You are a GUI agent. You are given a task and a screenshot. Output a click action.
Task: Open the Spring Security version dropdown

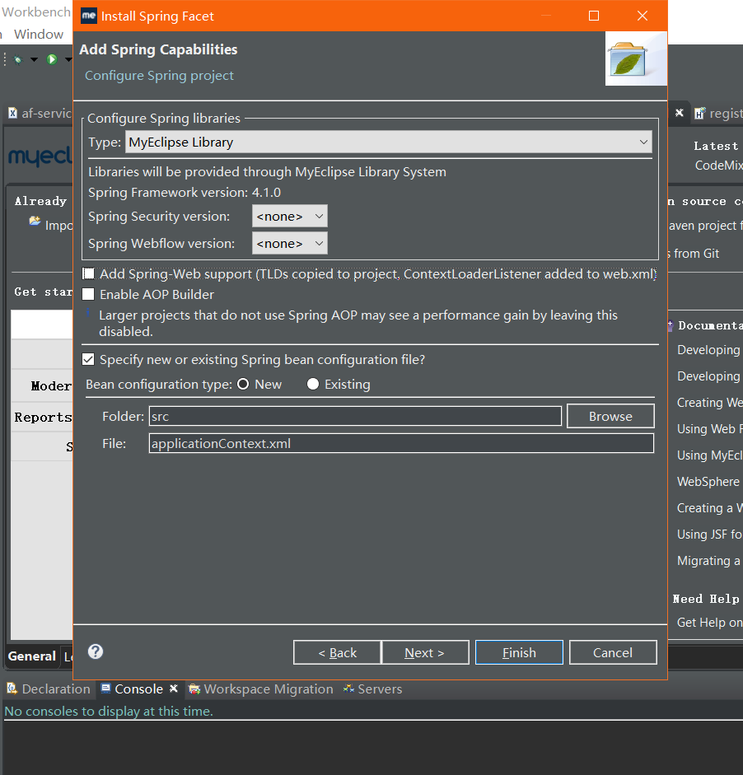point(290,216)
